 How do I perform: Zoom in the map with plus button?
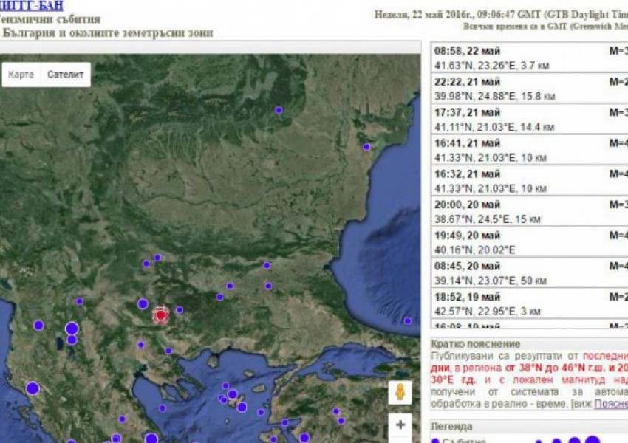tap(400, 425)
